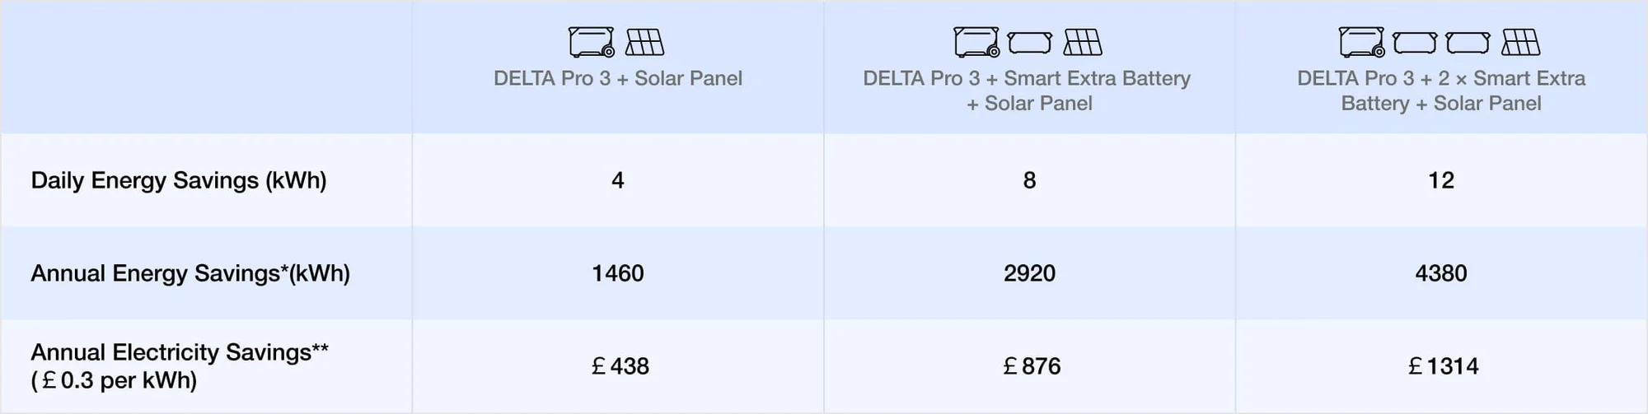Select the DELTA Pro 3 + Solar Panel heading
This screenshot has height=414, width=1648.
pyautogui.click(x=618, y=79)
